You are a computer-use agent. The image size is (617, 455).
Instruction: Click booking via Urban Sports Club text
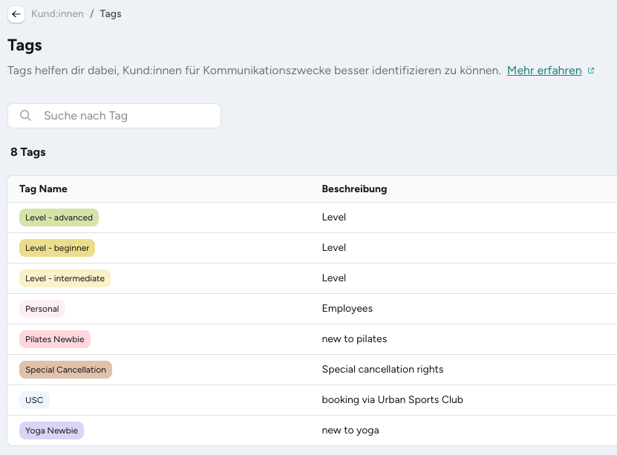pyautogui.click(x=392, y=399)
